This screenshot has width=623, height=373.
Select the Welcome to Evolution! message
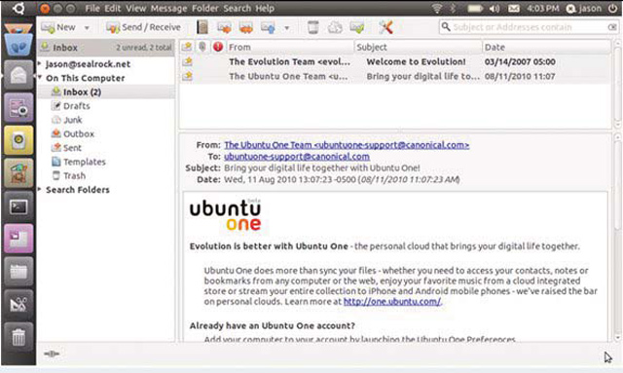click(x=395, y=61)
